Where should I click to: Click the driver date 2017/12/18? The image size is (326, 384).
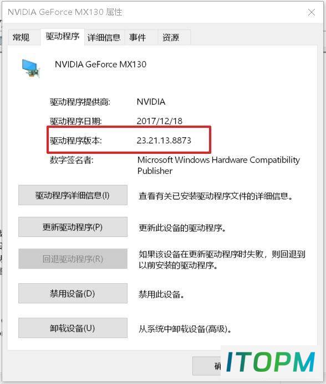point(160,121)
